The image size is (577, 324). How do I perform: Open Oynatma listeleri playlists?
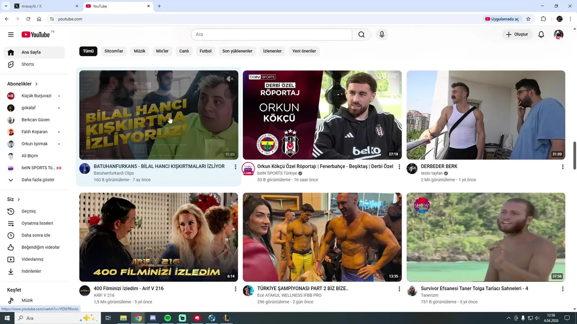(34, 223)
